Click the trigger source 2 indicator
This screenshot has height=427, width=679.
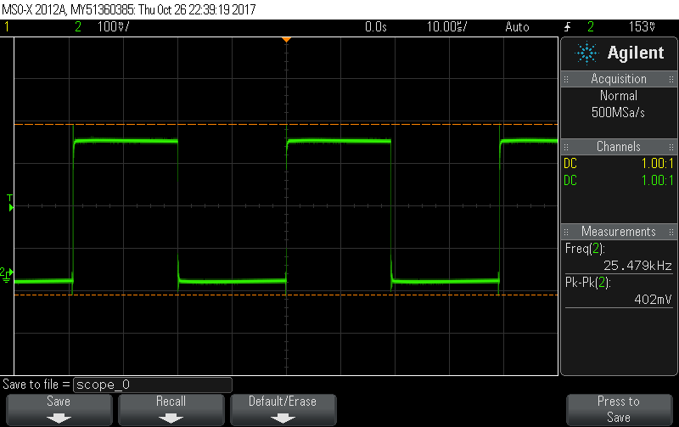point(591,27)
